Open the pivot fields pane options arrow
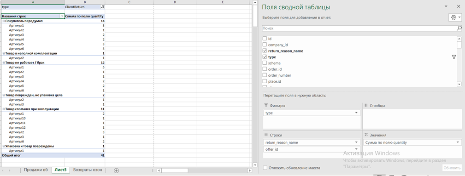 pyautogui.click(x=446, y=6)
